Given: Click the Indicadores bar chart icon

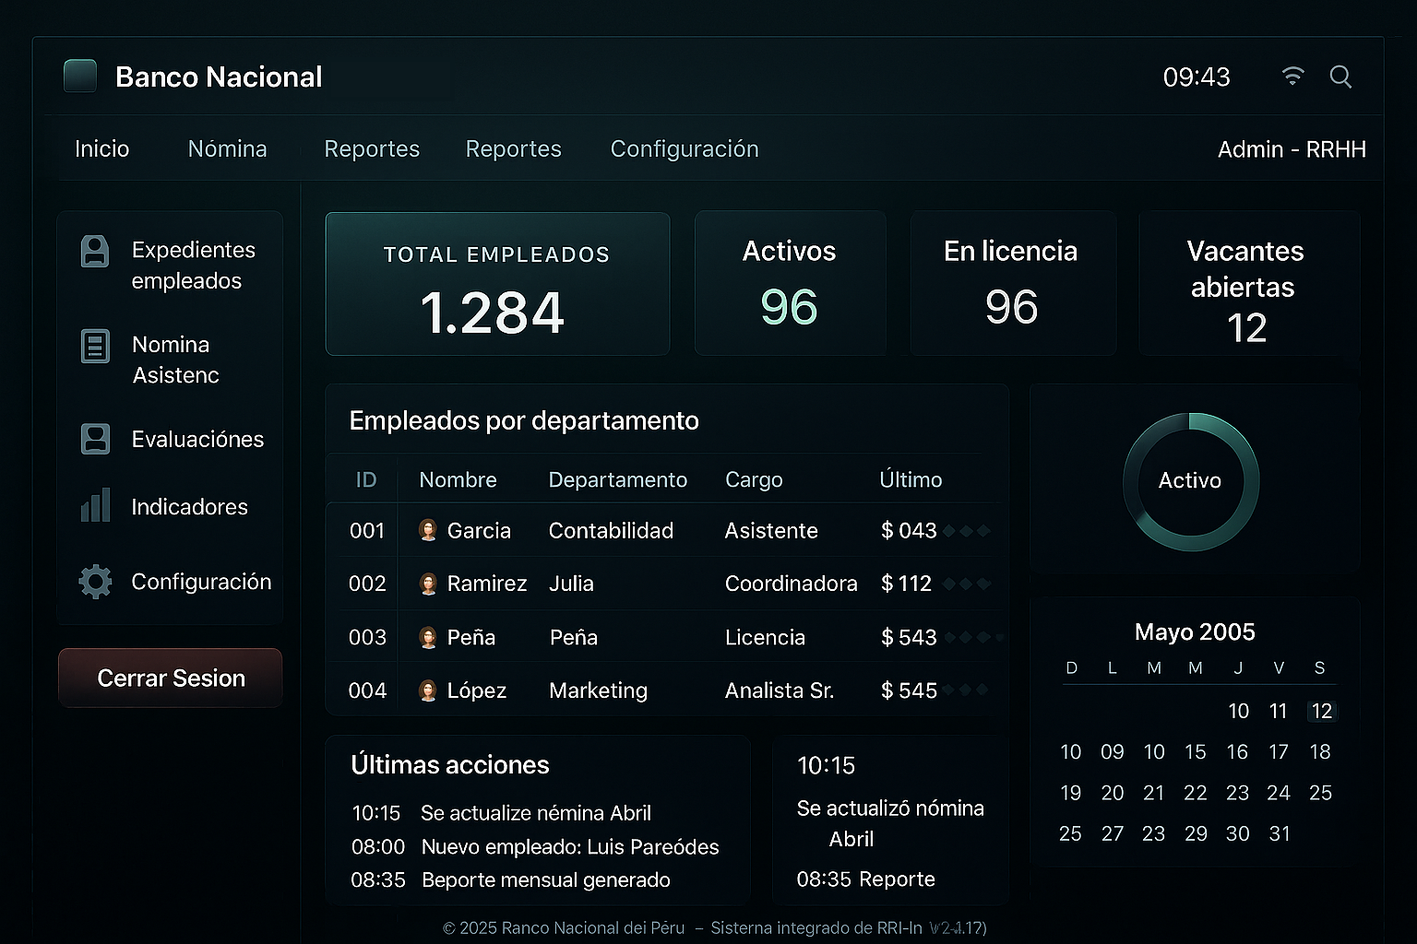Looking at the screenshot, I should [95, 506].
